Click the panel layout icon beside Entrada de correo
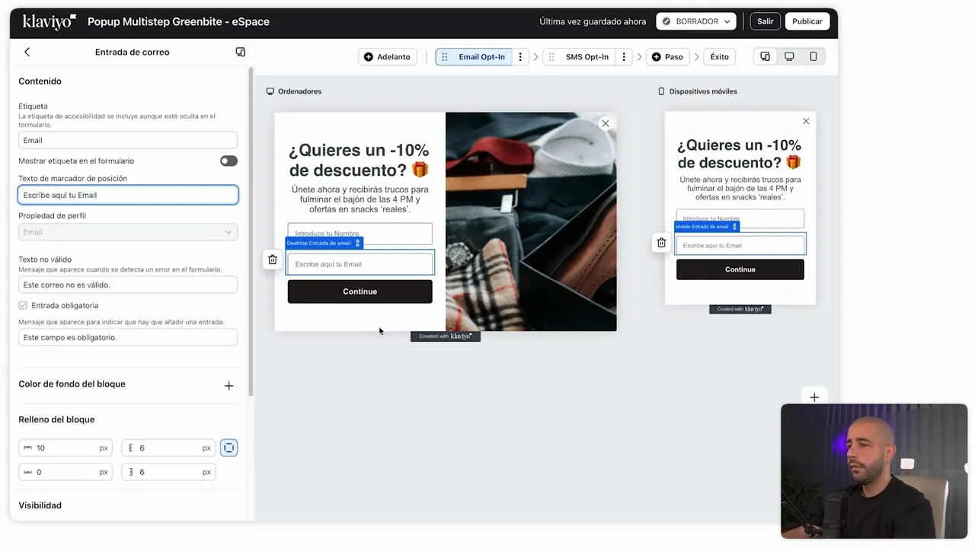The height and width of the screenshot is (548, 975). pos(240,52)
